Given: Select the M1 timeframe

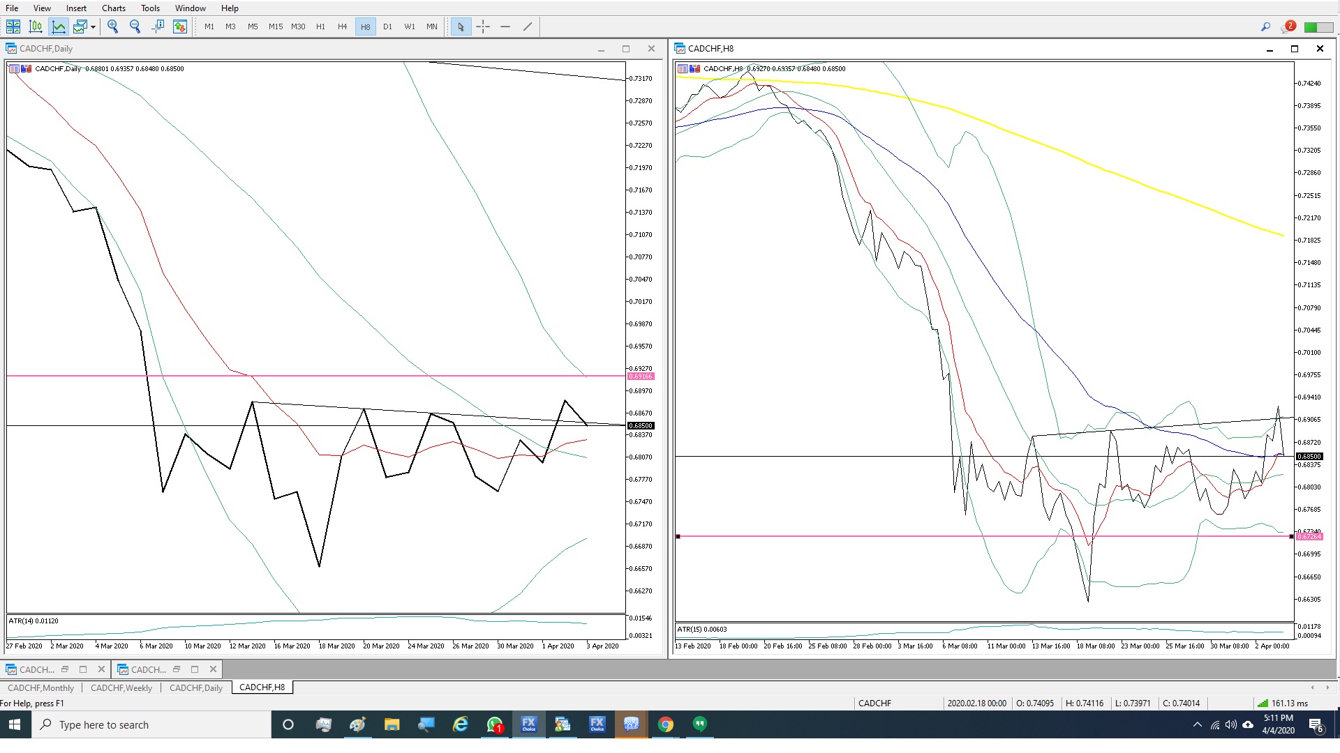Looking at the screenshot, I should pyautogui.click(x=209, y=26).
